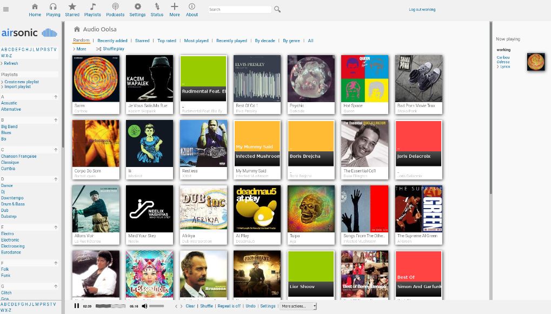This screenshot has height=314, width=551.
Task: Open Starred in top navigation bar
Action: [72, 10]
